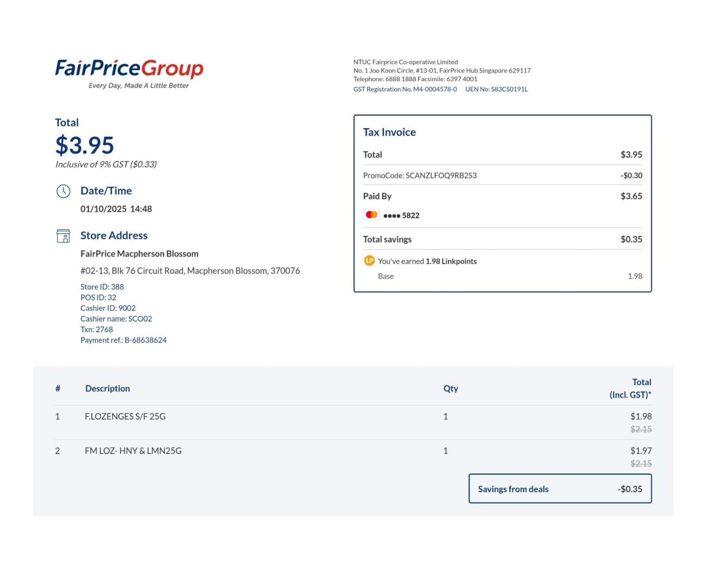Click the clock icon beside Date/Time
707x575 pixels.
tap(63, 191)
